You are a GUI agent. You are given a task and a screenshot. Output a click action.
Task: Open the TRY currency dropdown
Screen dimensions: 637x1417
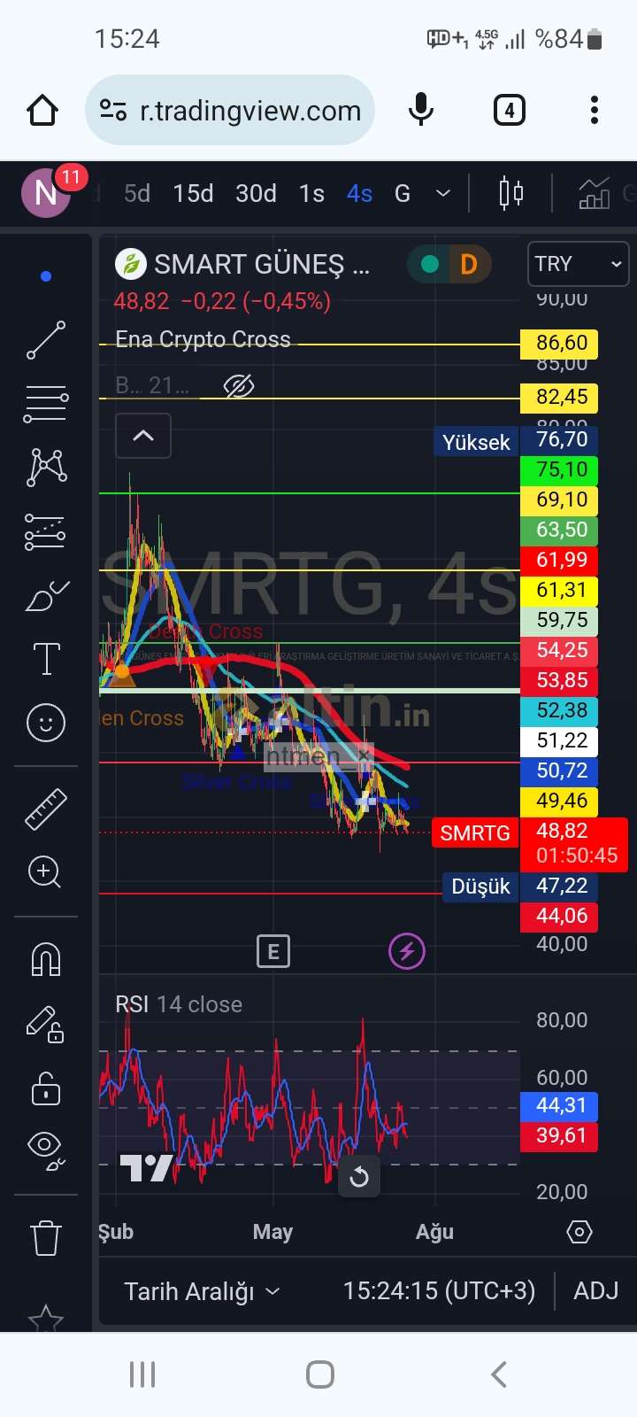click(578, 264)
